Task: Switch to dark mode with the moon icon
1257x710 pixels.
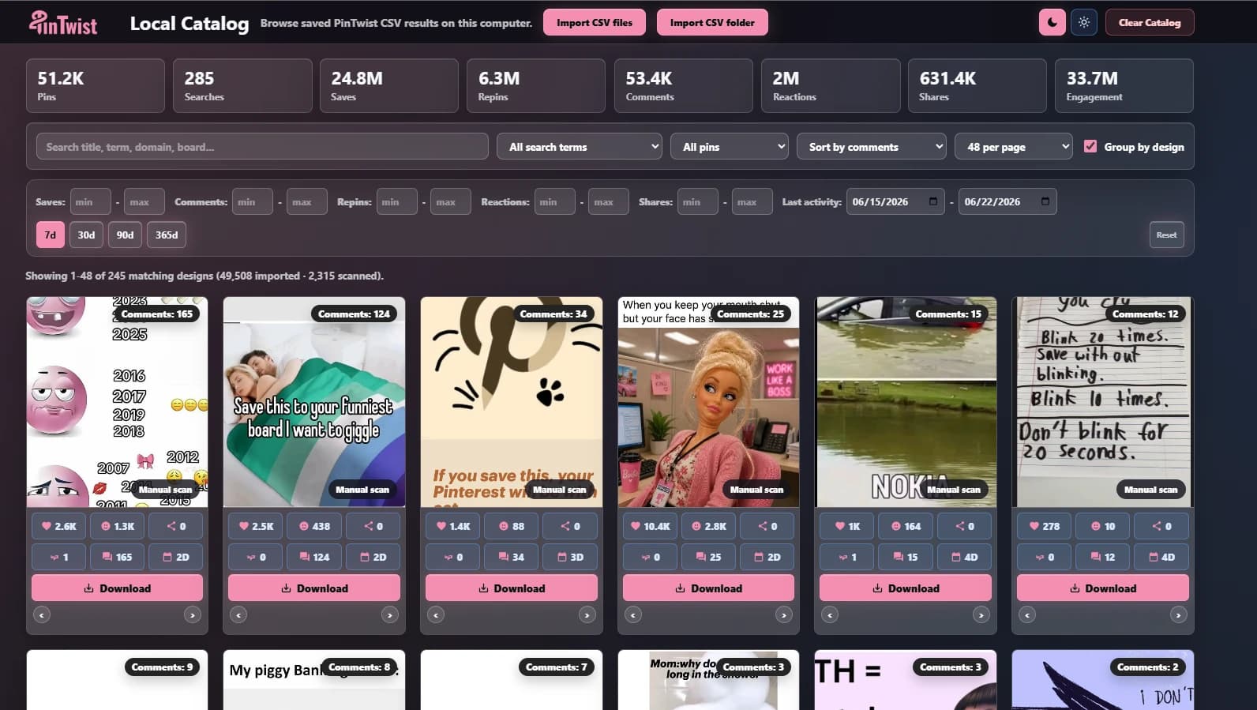Action: [1052, 22]
